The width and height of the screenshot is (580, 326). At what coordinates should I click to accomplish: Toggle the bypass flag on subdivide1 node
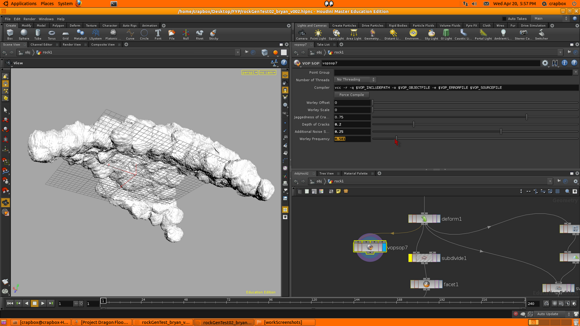(410, 258)
